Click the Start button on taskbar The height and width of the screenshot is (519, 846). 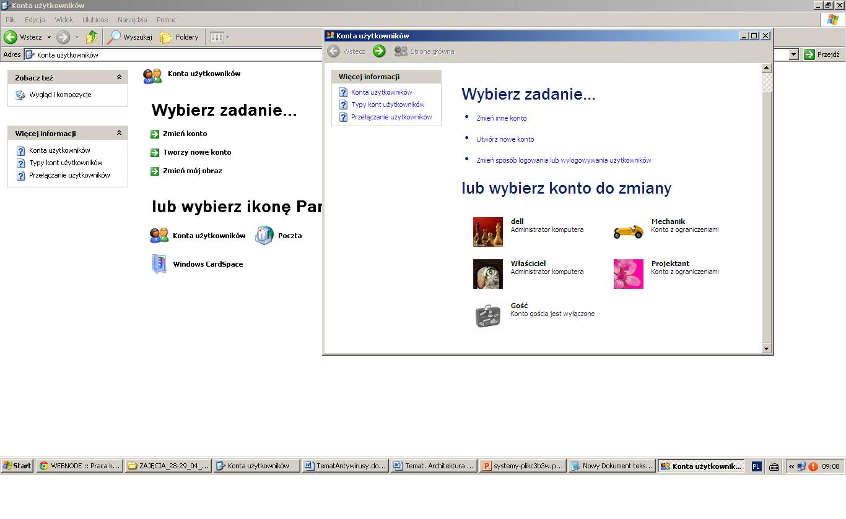pos(17,466)
